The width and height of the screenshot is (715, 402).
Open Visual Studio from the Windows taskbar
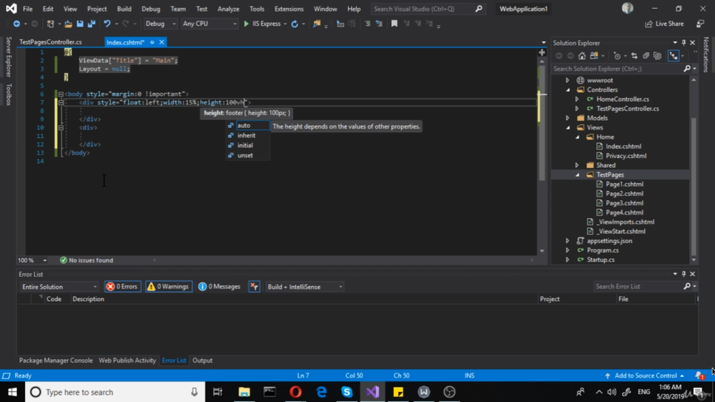click(373, 392)
